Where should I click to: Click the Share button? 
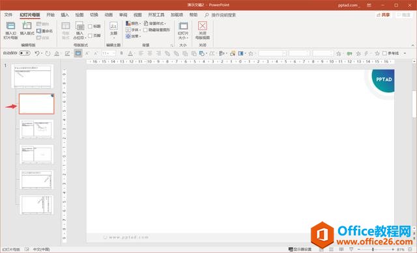tap(383, 15)
